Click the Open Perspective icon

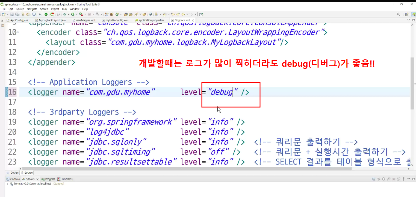[407, 14]
